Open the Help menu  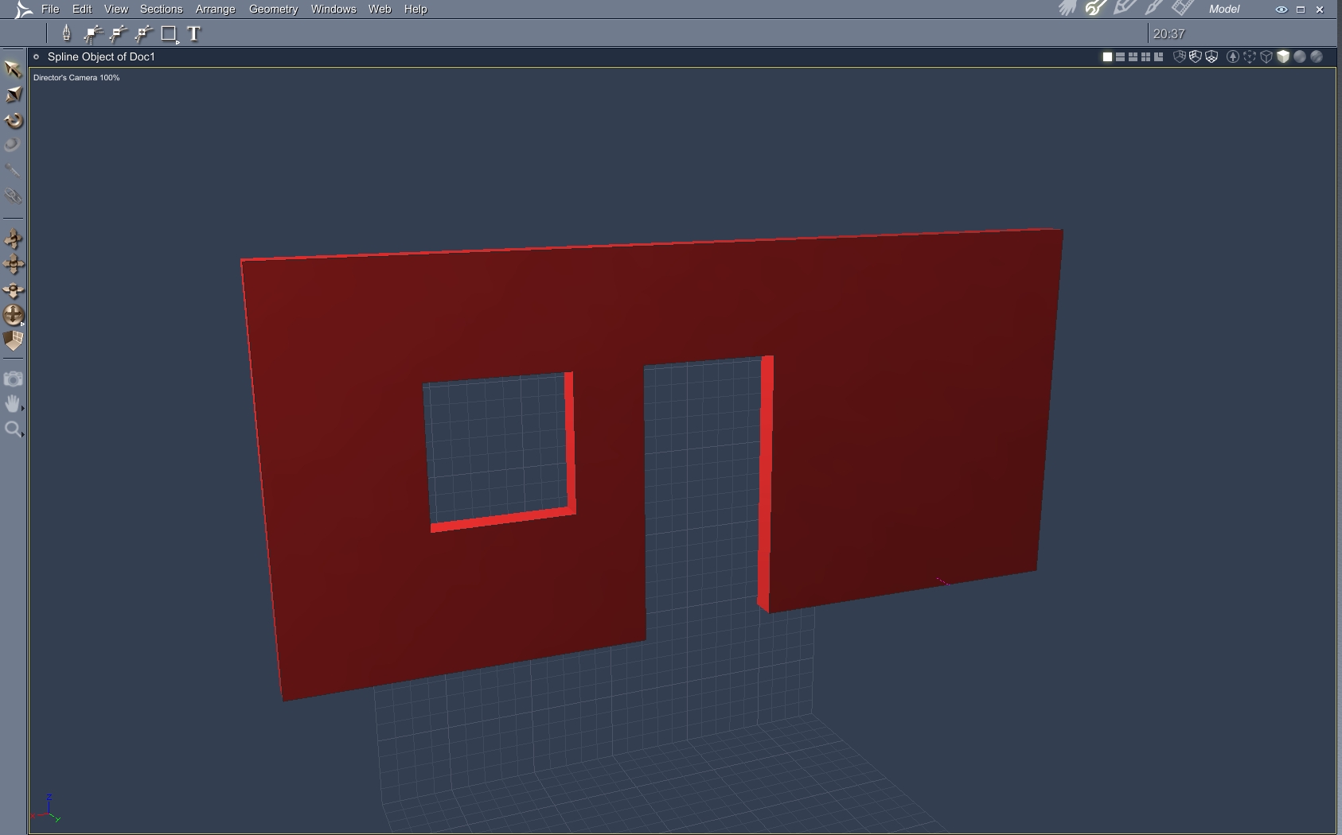pos(415,9)
